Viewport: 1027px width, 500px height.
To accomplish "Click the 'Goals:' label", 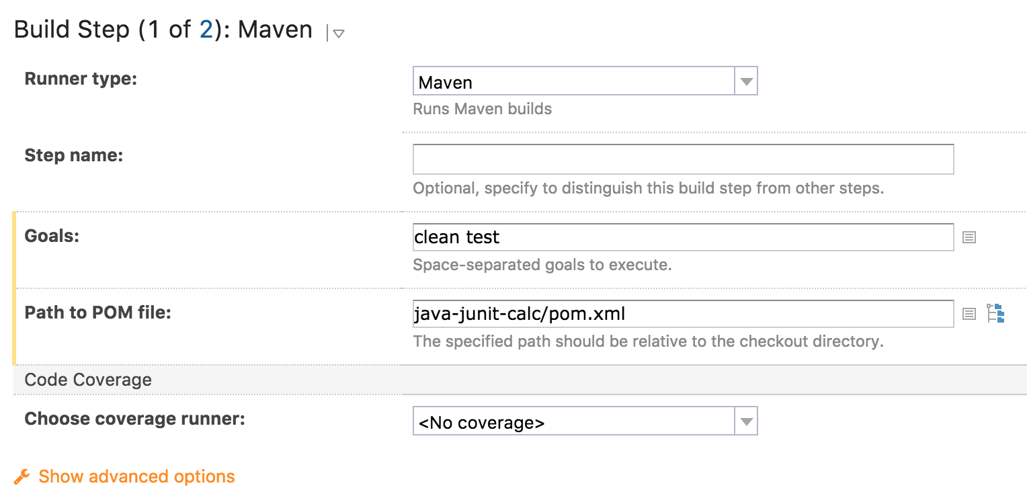I will pyautogui.click(x=52, y=236).
